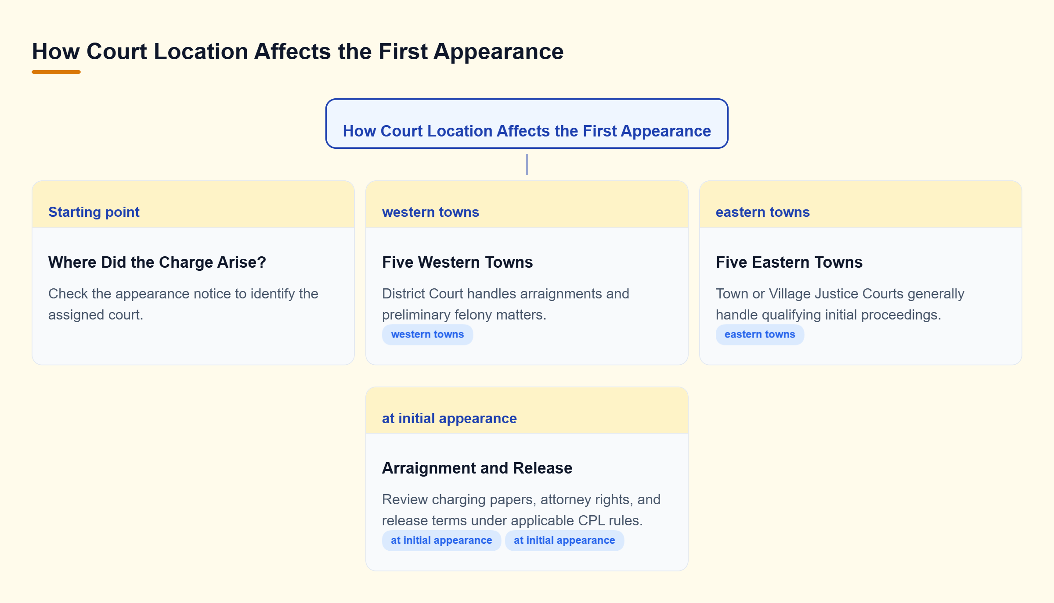The width and height of the screenshot is (1054, 603).
Task: Click the appearance notice description text
Action: (x=183, y=304)
